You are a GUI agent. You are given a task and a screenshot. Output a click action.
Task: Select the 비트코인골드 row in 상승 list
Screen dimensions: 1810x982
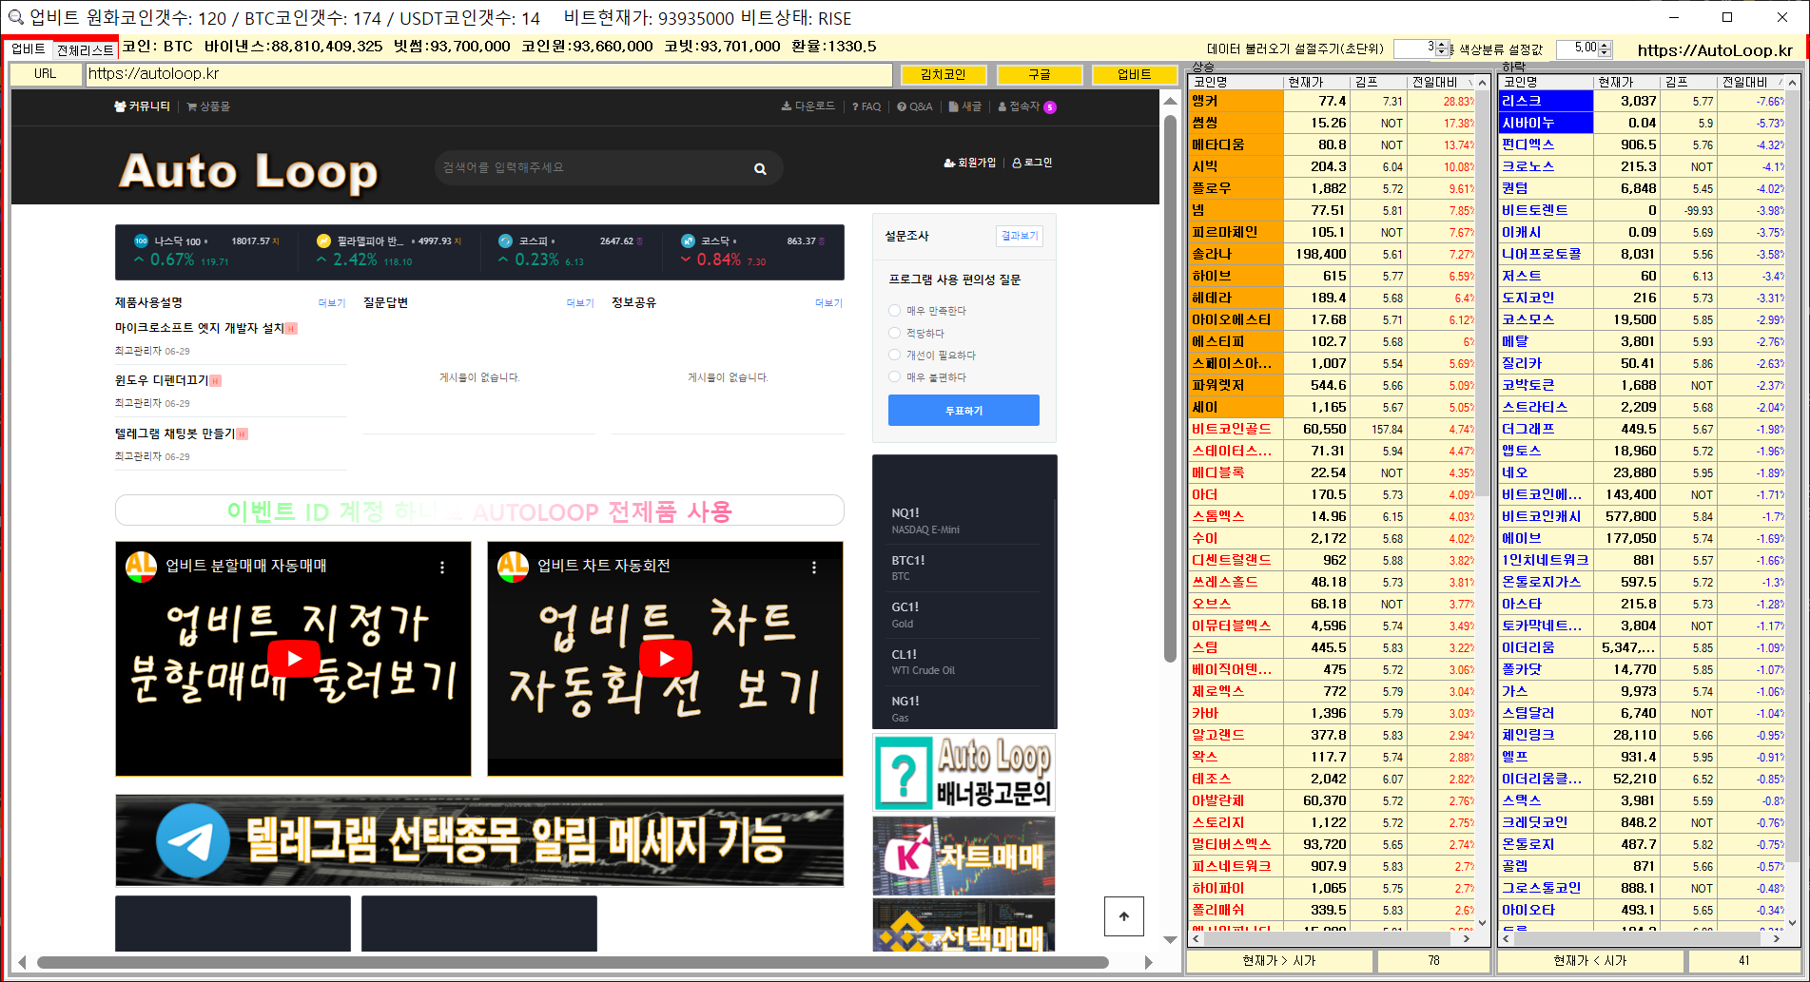1332,429
